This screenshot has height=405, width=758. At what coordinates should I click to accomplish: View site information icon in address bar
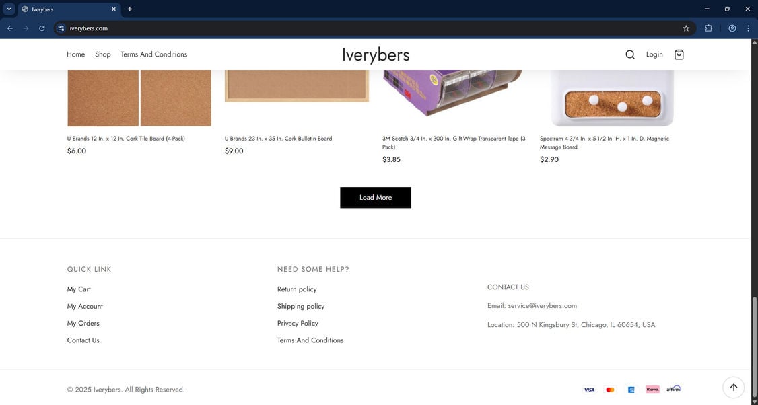(61, 28)
